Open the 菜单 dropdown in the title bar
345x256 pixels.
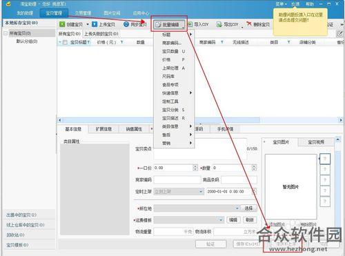281,4
